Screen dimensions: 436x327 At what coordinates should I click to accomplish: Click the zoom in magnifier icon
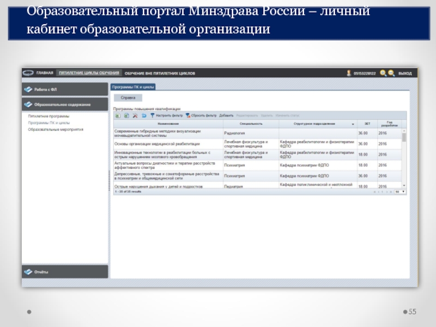[383, 73]
